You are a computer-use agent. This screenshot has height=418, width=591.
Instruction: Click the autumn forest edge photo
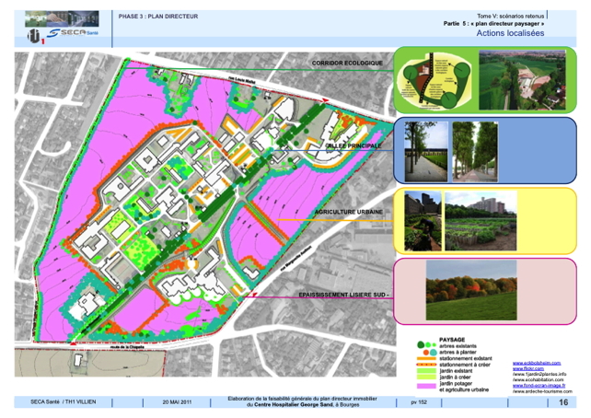[x=483, y=288]
